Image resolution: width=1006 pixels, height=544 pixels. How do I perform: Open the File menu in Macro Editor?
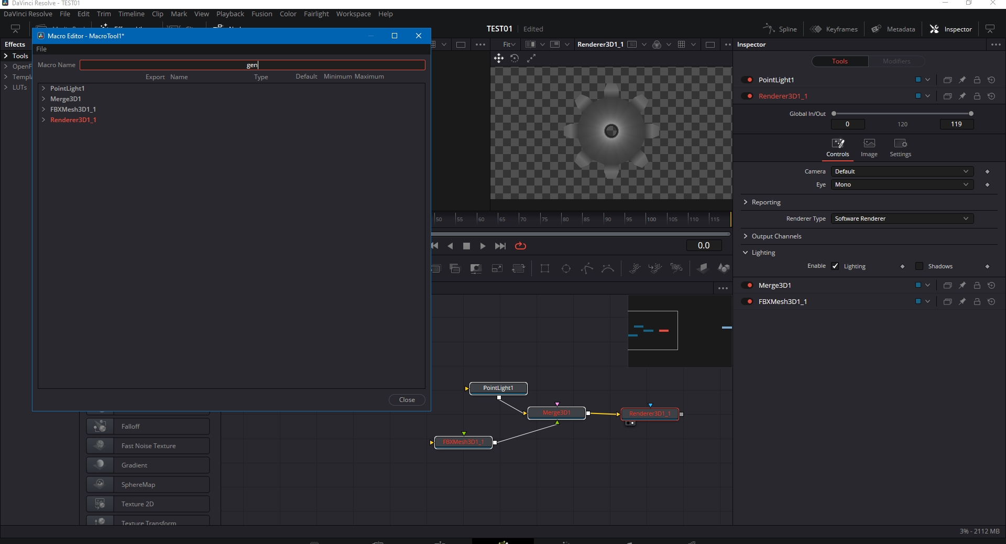(41, 49)
